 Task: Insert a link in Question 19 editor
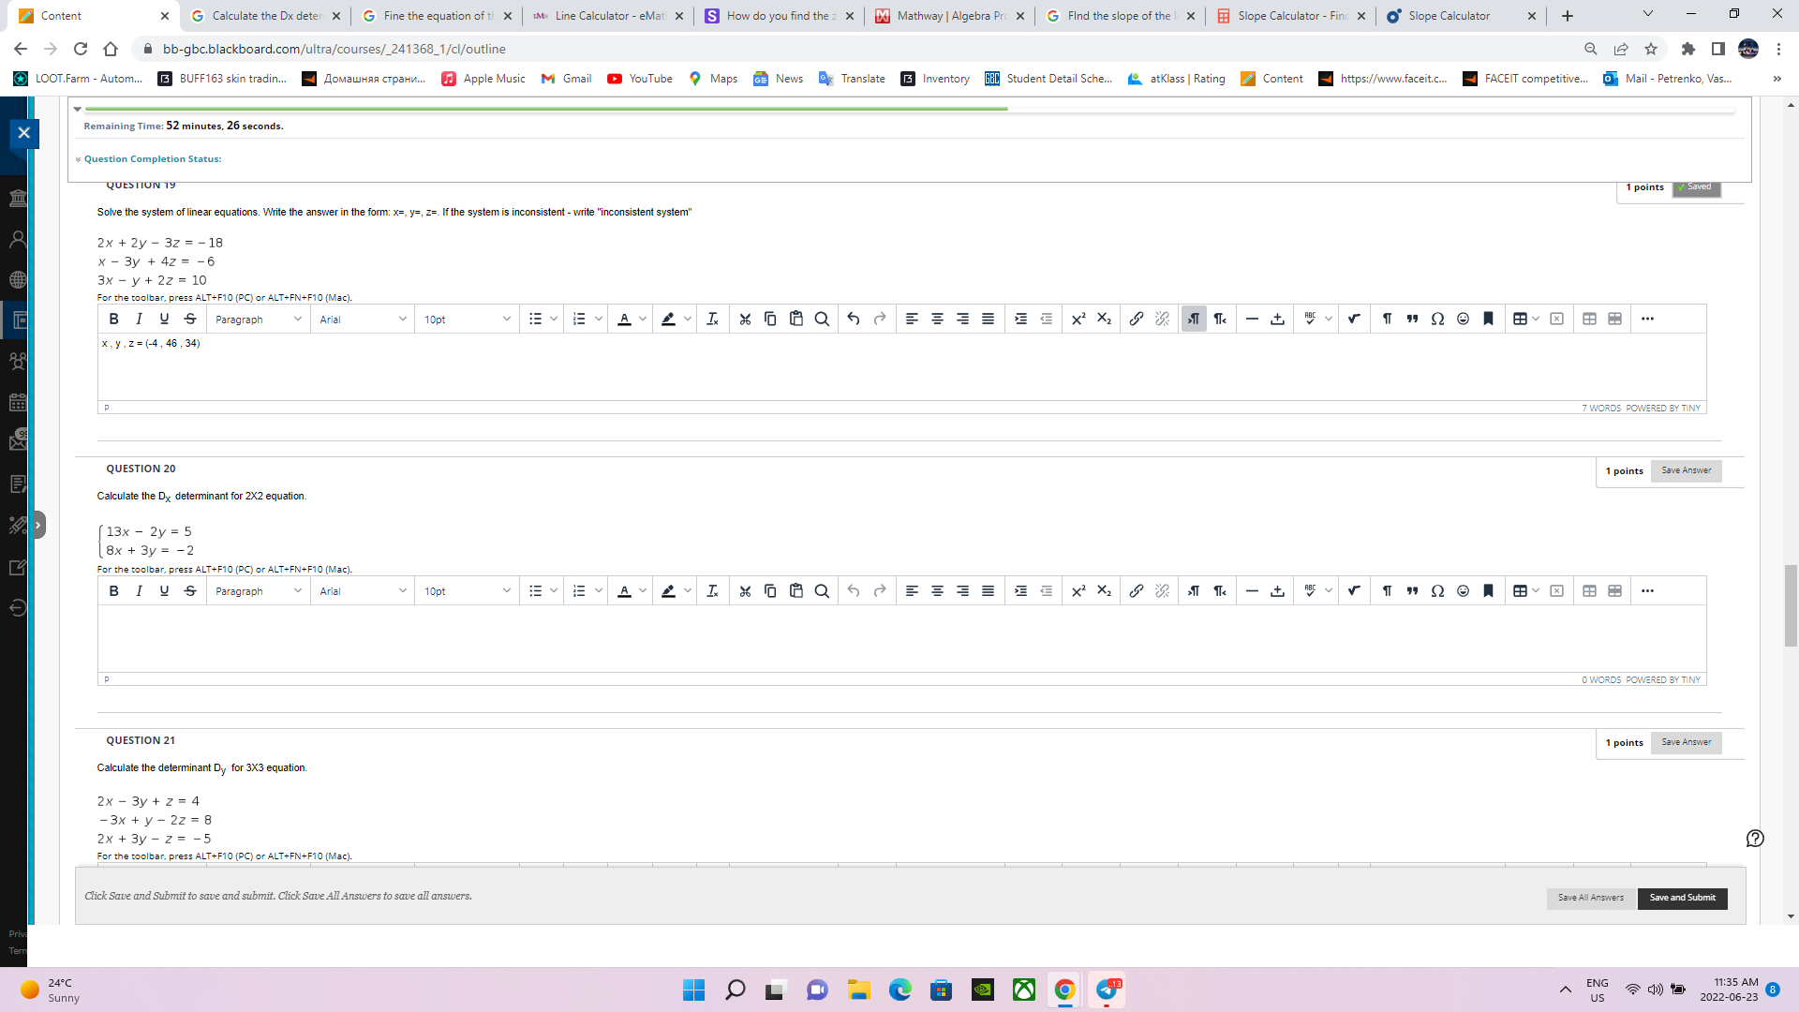(1136, 320)
